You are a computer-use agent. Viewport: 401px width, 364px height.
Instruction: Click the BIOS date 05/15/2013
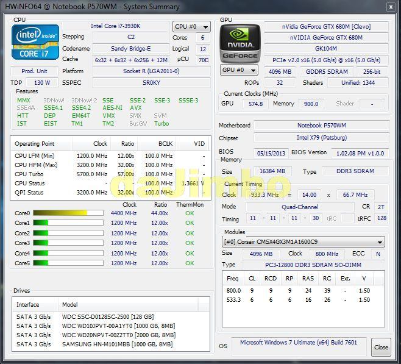[271, 153]
